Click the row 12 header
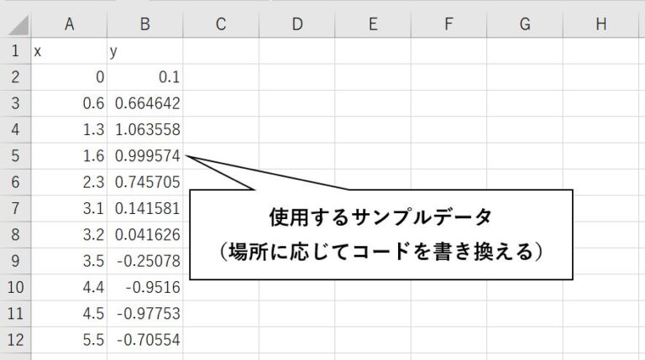Viewport: 645px width, 360px height. point(14,341)
